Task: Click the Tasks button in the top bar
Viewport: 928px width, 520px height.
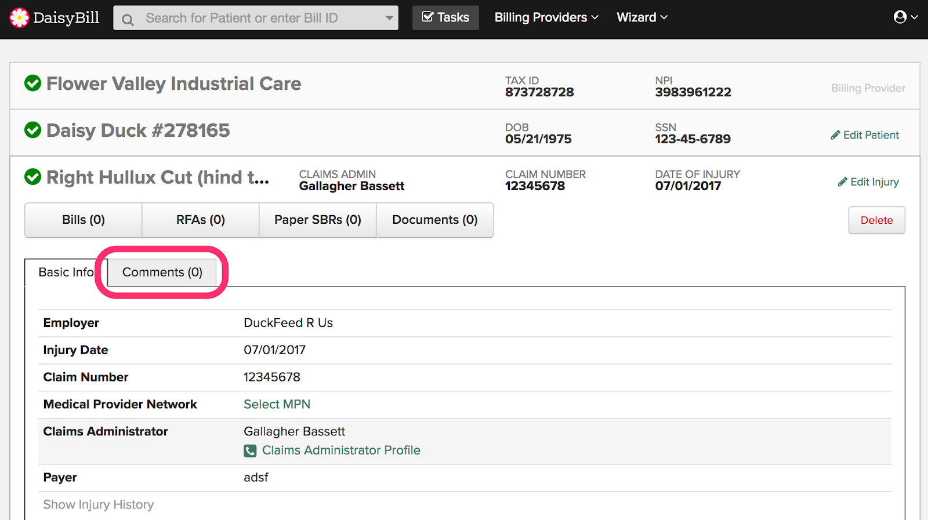Action: tap(445, 17)
